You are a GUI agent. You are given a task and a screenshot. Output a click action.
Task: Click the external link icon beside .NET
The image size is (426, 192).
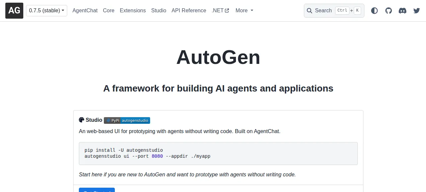point(227,11)
